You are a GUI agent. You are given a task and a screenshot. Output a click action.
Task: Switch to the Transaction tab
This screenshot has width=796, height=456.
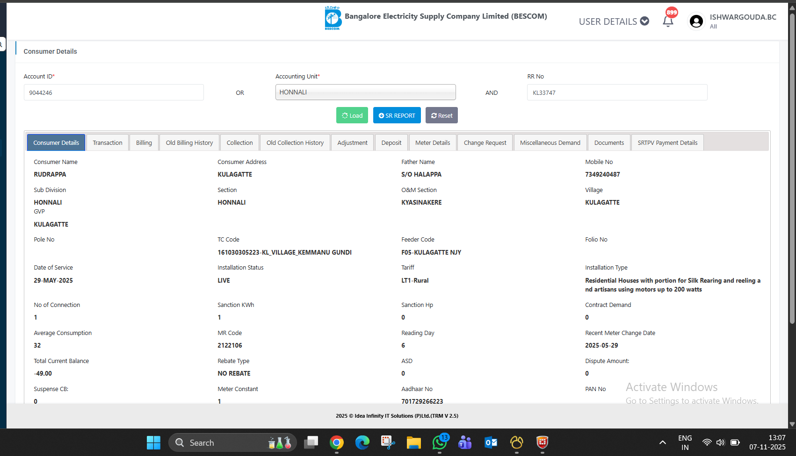pos(108,142)
